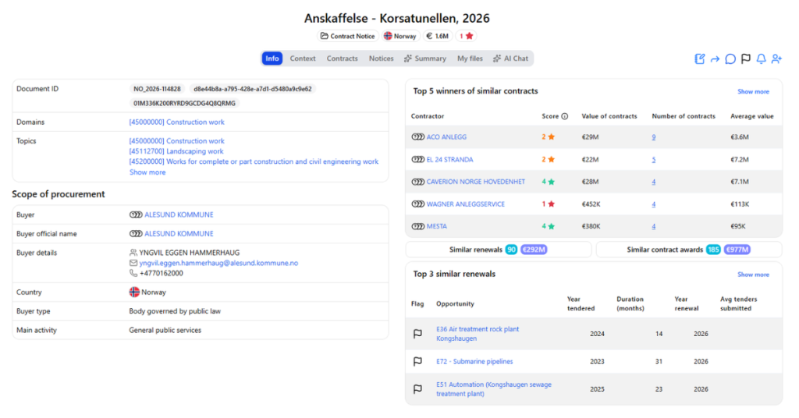Click the 01M336K200RYRD9GCDG4Q8QRMG ID chip
The width and height of the screenshot is (799, 418).
click(184, 104)
